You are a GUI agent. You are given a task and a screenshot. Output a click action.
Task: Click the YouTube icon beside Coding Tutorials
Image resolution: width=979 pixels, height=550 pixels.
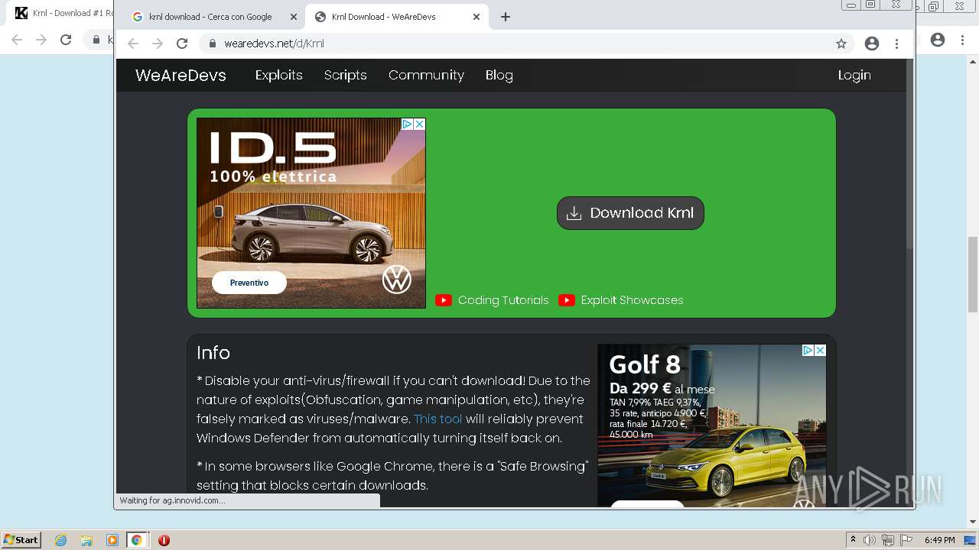tap(443, 300)
